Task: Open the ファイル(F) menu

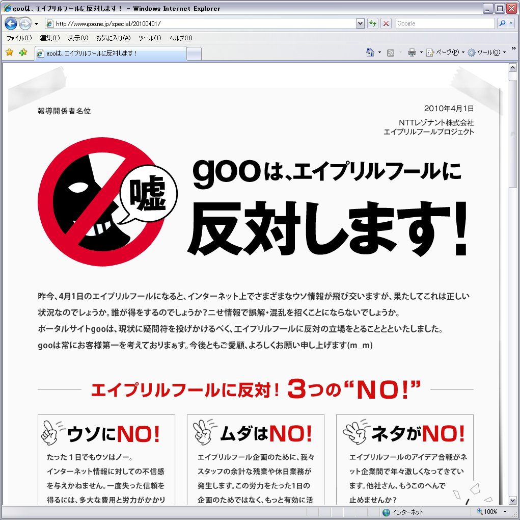Action: click(19, 38)
